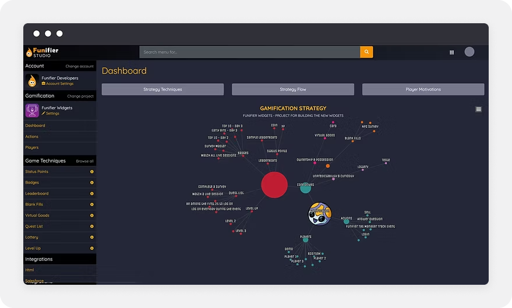Image resolution: width=512 pixels, height=308 pixels.
Task: Click the info icon beside Blank Fills
Action: [92, 205]
